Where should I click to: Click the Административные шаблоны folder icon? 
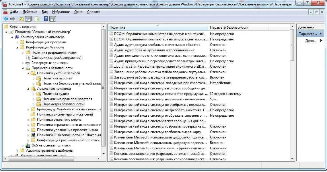click(22, 150)
